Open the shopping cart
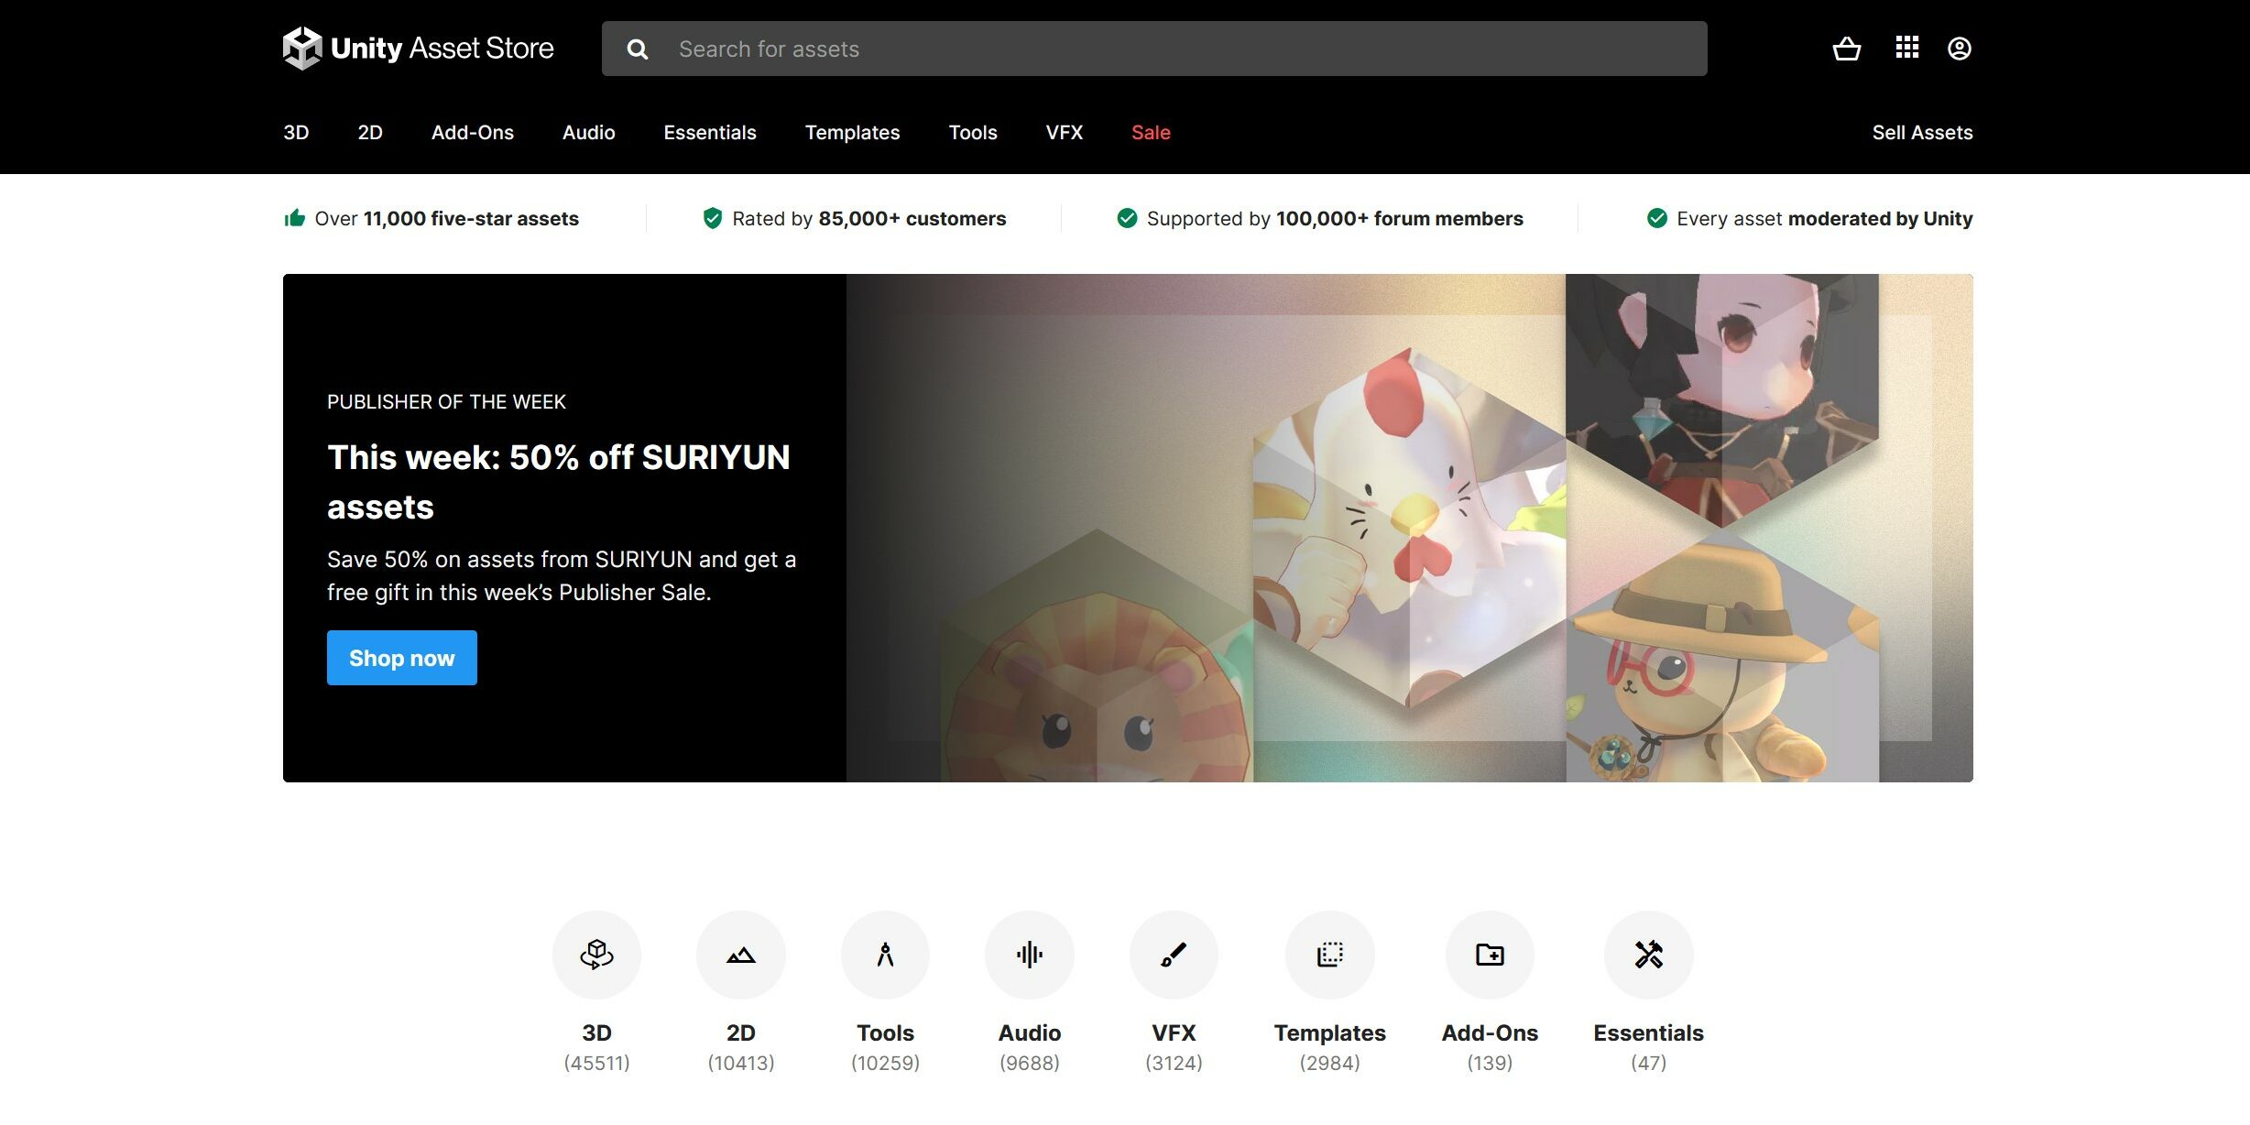This screenshot has height=1125, width=2250. click(1847, 48)
